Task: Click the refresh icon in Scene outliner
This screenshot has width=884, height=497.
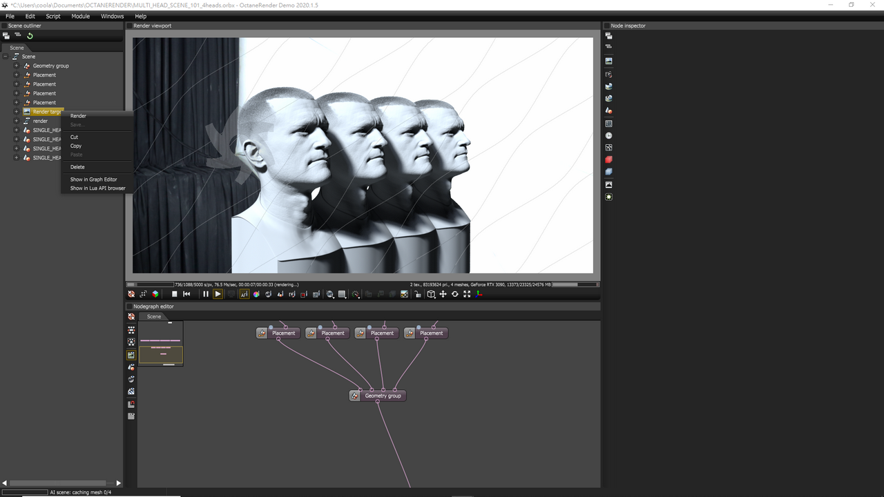Action: tap(30, 36)
